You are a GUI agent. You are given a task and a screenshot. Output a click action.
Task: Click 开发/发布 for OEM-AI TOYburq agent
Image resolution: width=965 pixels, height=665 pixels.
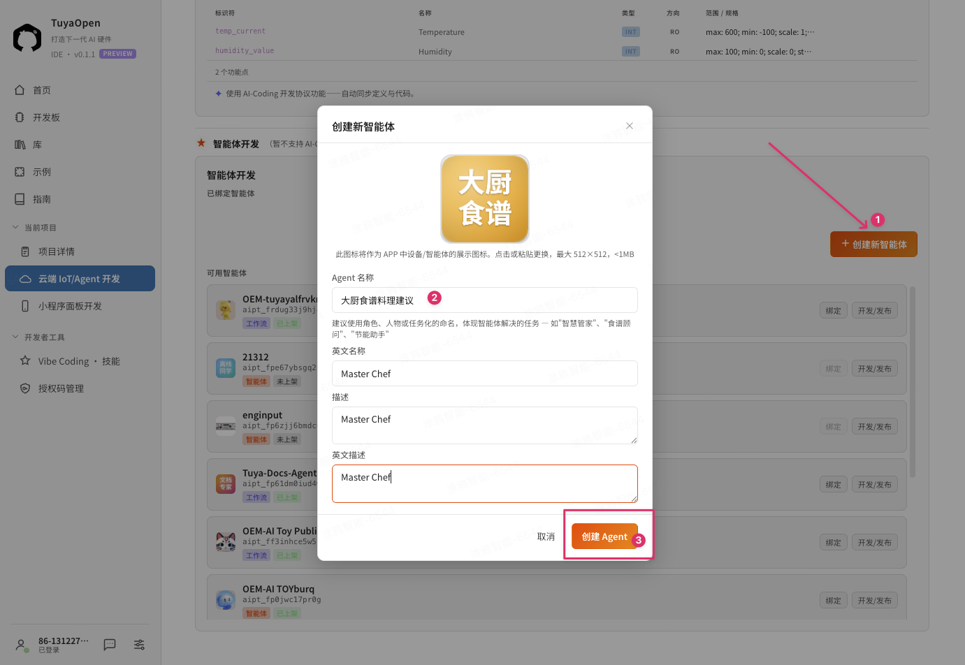pyautogui.click(x=874, y=601)
